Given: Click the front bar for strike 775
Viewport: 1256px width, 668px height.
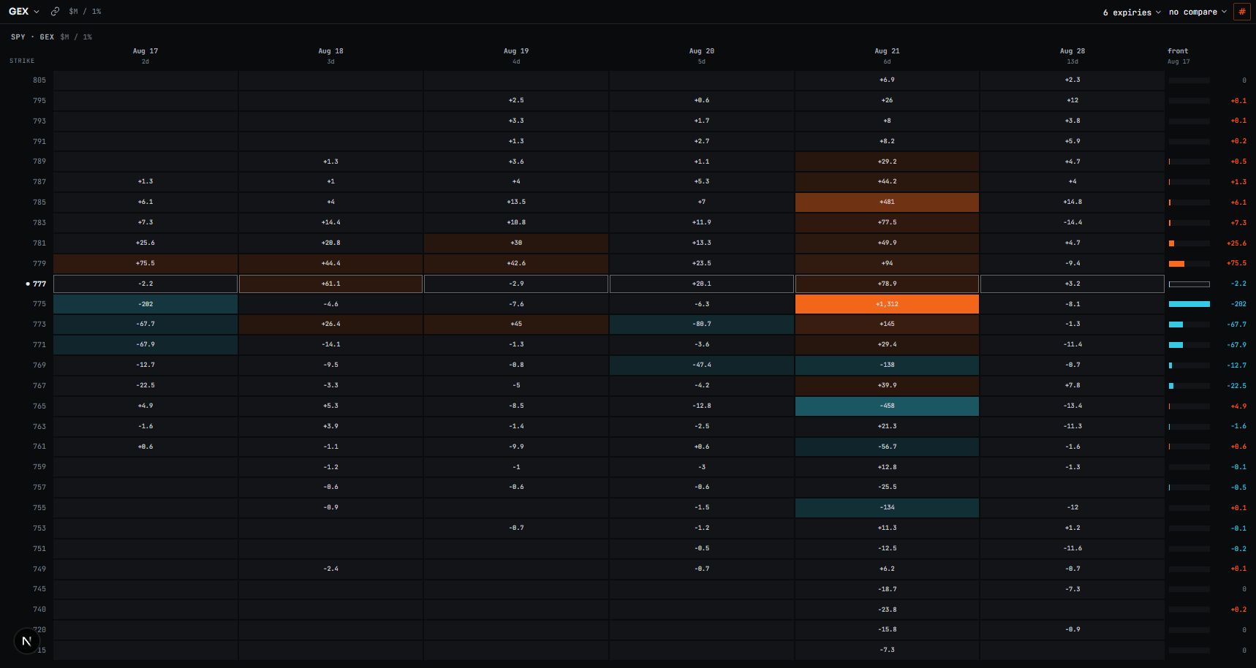Looking at the screenshot, I should coord(1189,304).
